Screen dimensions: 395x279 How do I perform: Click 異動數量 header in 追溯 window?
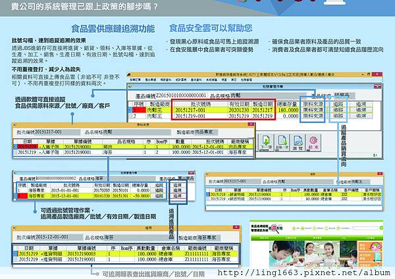click(145, 248)
